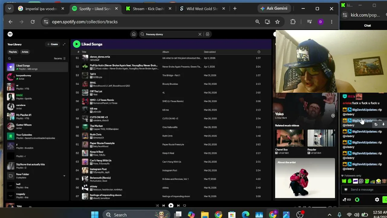Switch to 'Wild West Gold Slot' tab

tap(202, 9)
